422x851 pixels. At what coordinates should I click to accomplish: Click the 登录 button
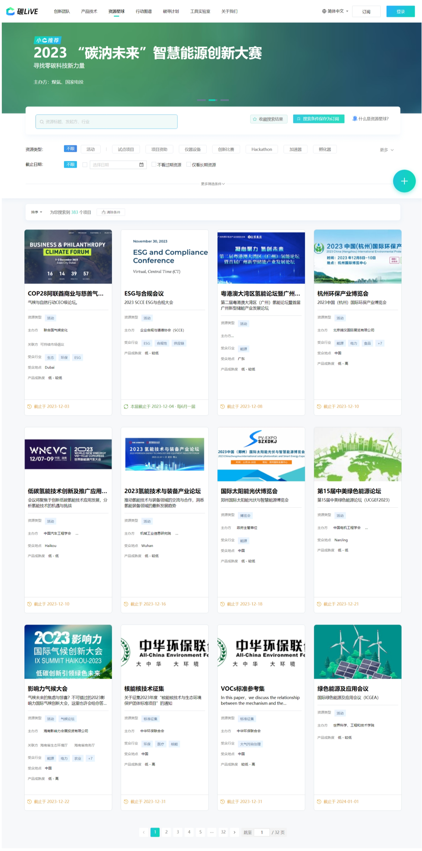click(x=400, y=11)
